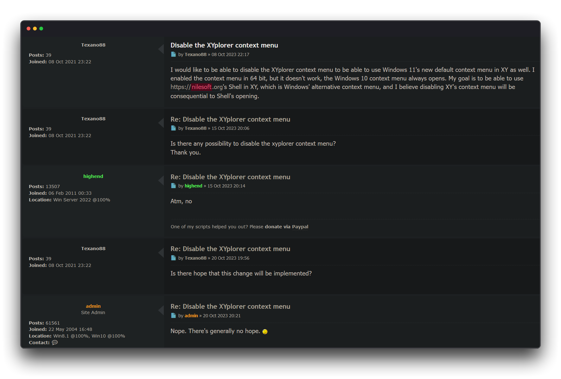Open the "Re:" title of highend's reply
The image size is (561, 379).
coord(230,177)
